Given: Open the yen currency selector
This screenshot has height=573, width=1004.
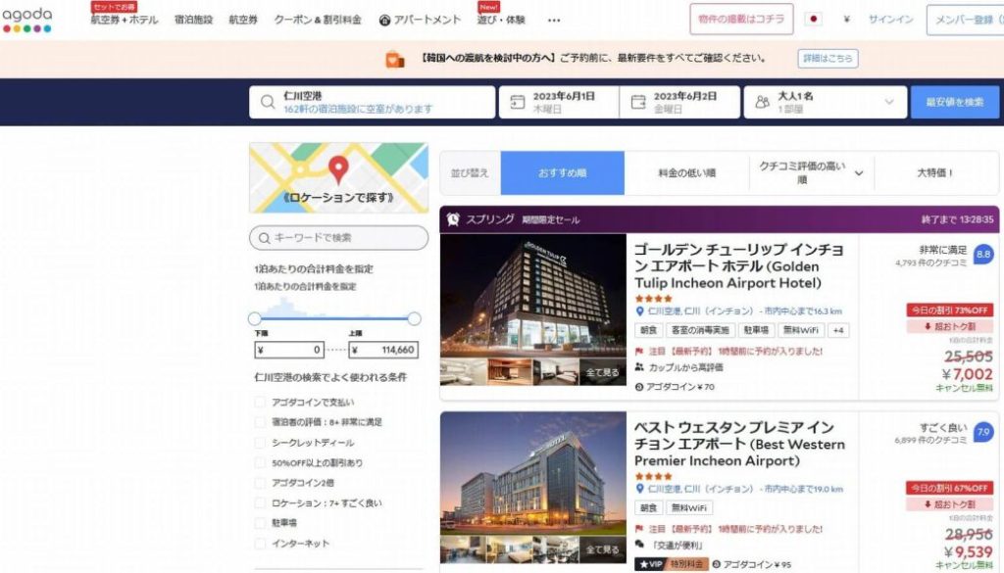Looking at the screenshot, I should click(846, 20).
